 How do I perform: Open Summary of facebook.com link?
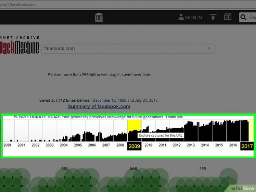[x=99, y=107]
